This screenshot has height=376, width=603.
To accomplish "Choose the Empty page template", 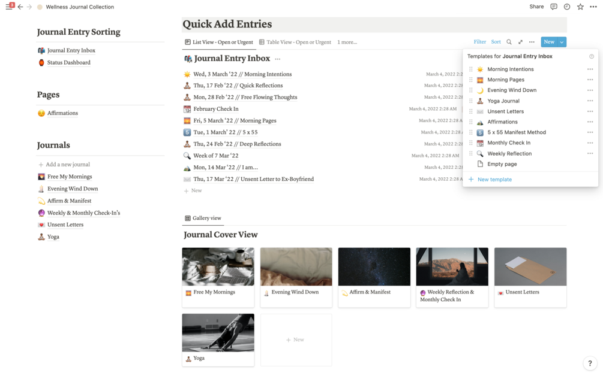I will point(502,164).
